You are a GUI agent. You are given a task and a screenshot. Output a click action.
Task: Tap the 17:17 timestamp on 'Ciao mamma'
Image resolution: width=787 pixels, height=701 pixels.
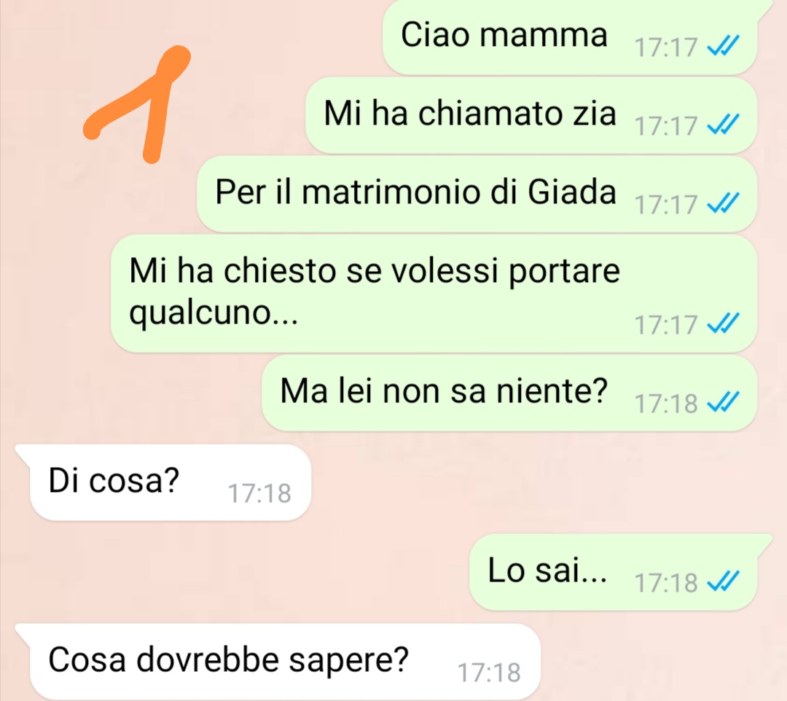666,47
